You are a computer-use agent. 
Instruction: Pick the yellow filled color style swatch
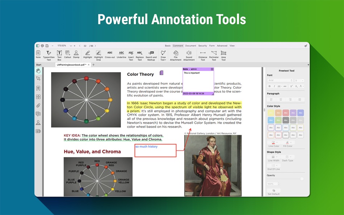coord(271,113)
